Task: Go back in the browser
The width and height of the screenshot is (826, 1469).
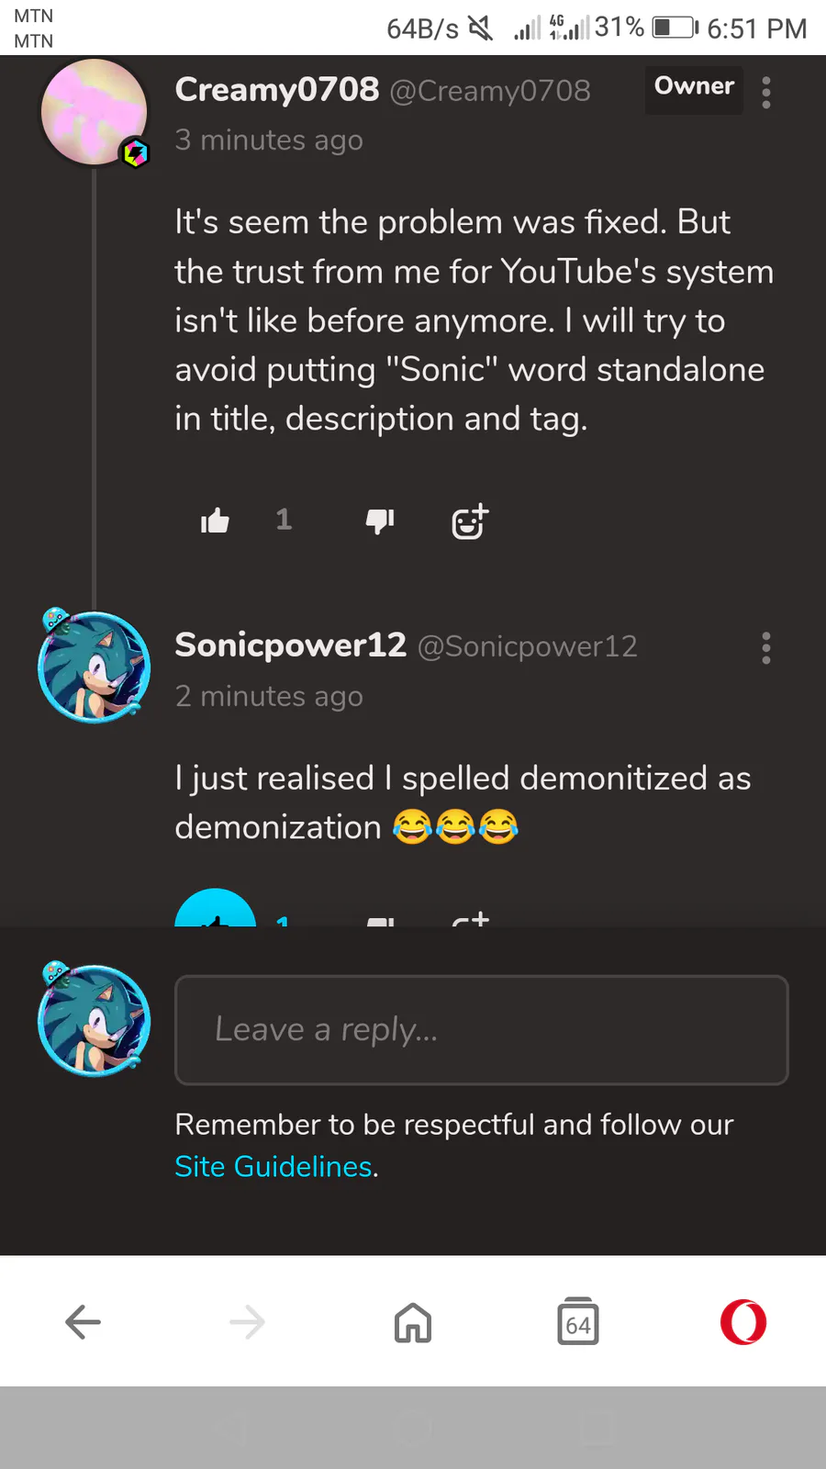Action: [x=83, y=1322]
